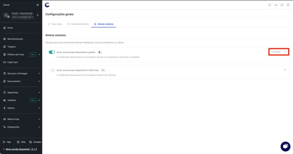Click the Cobli logo in header
293x154 pixels.
point(47,5)
